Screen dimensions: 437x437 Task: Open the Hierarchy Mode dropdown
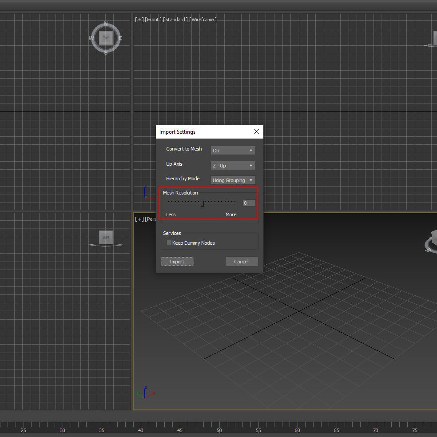[233, 180]
